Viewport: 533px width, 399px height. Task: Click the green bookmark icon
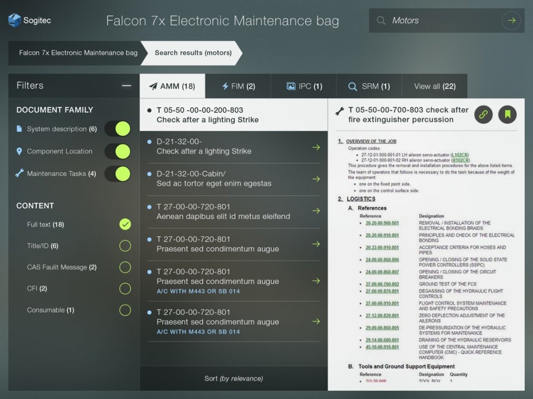click(507, 115)
